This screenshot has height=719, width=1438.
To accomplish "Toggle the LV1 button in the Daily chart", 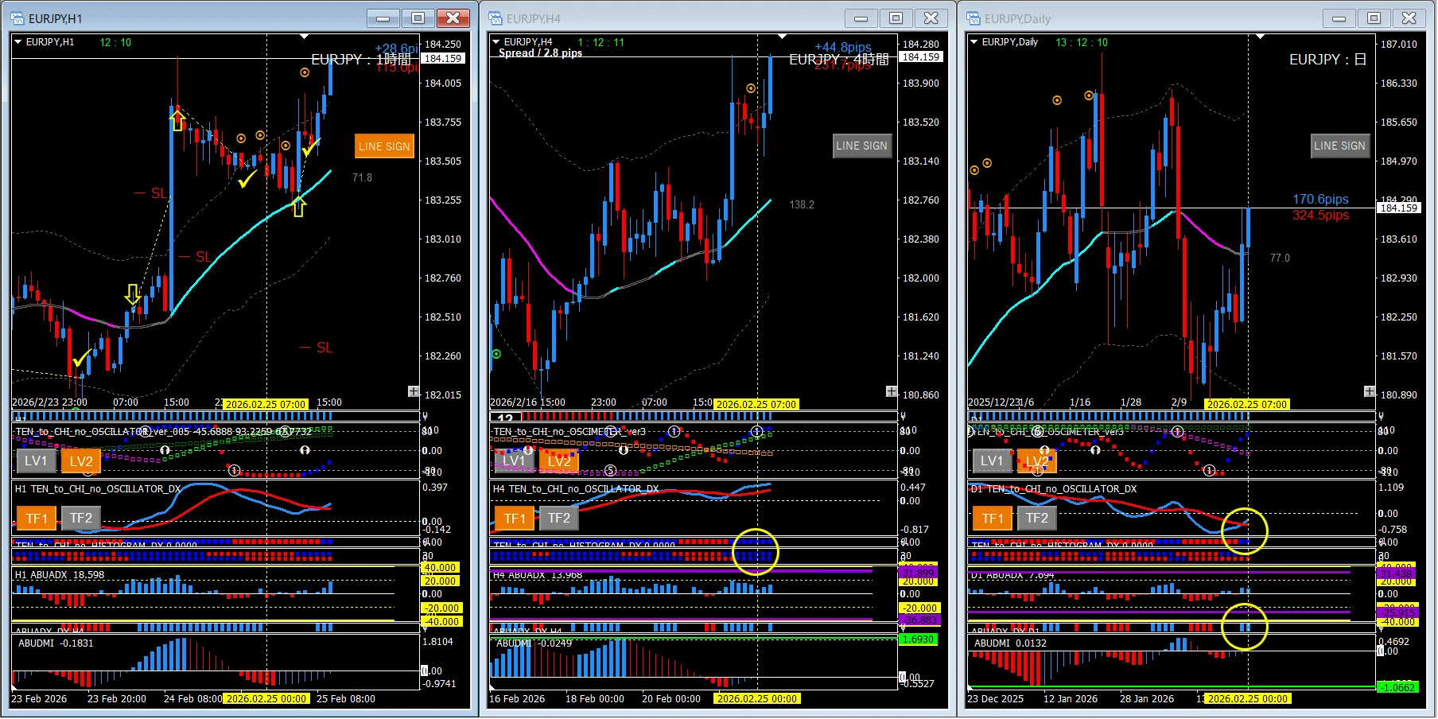I will (x=992, y=461).
